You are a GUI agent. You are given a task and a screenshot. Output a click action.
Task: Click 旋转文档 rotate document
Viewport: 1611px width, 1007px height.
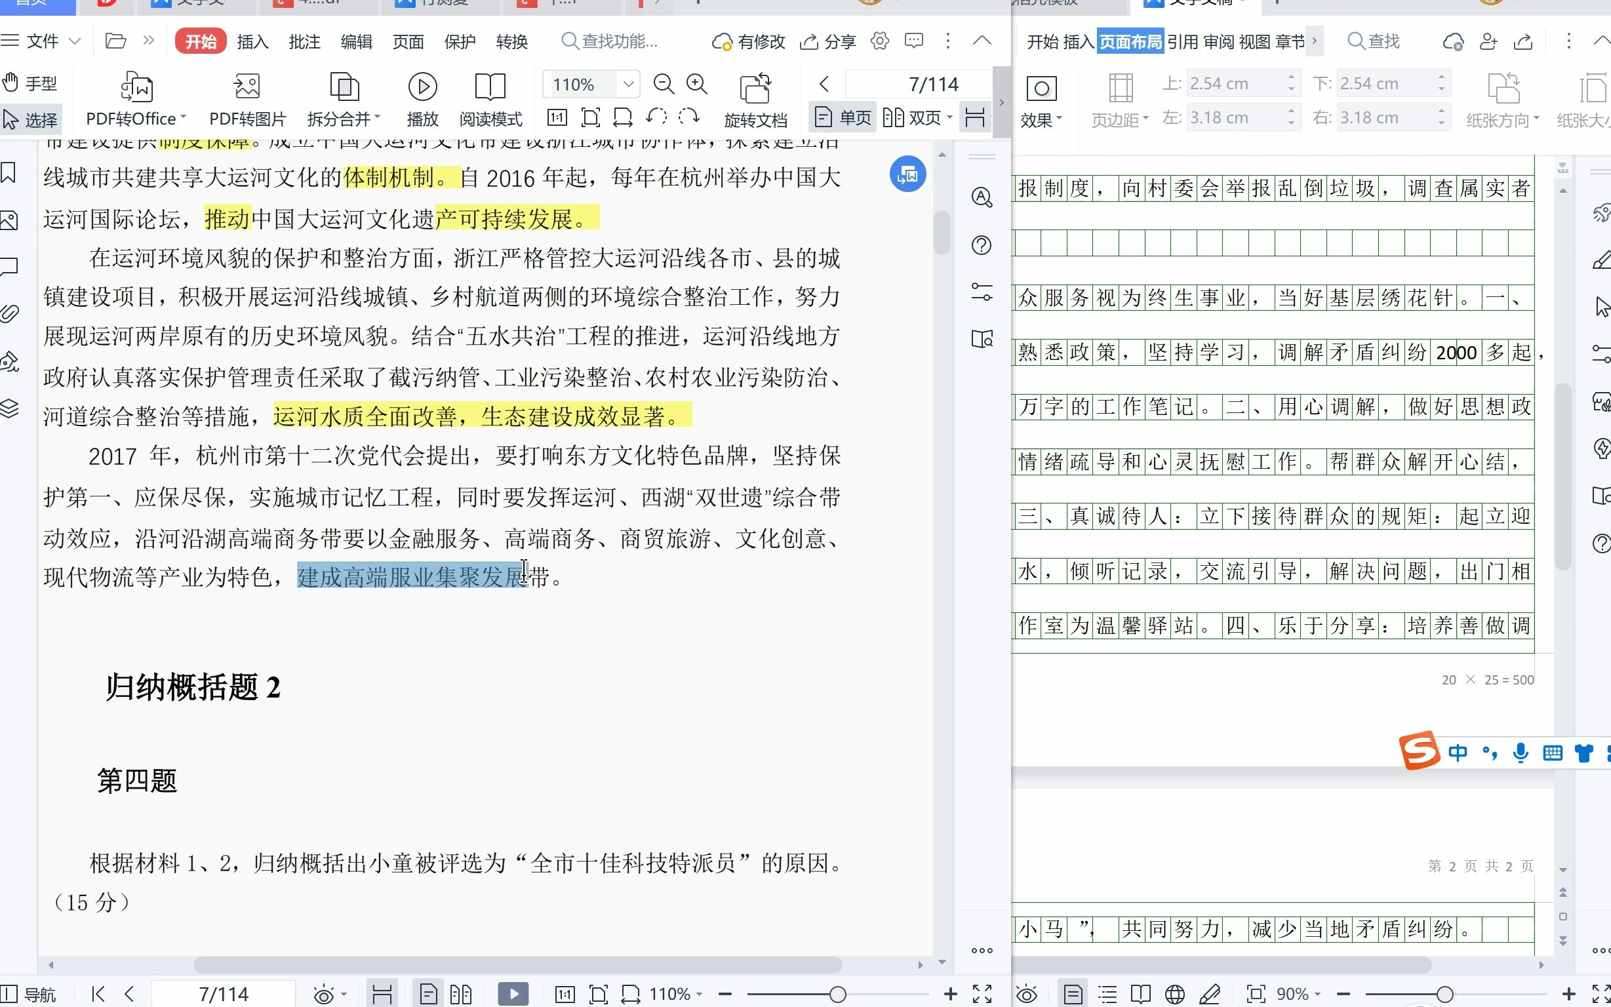tap(755, 100)
